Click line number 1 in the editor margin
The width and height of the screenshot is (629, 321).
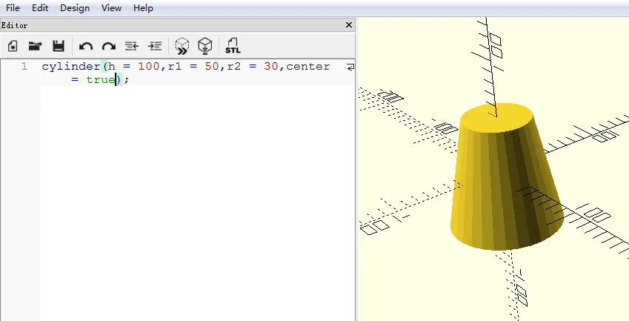click(x=24, y=66)
